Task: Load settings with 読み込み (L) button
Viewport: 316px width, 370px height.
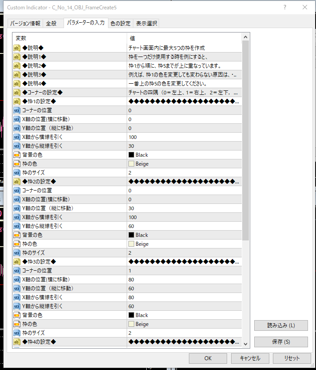Action: click(281, 325)
